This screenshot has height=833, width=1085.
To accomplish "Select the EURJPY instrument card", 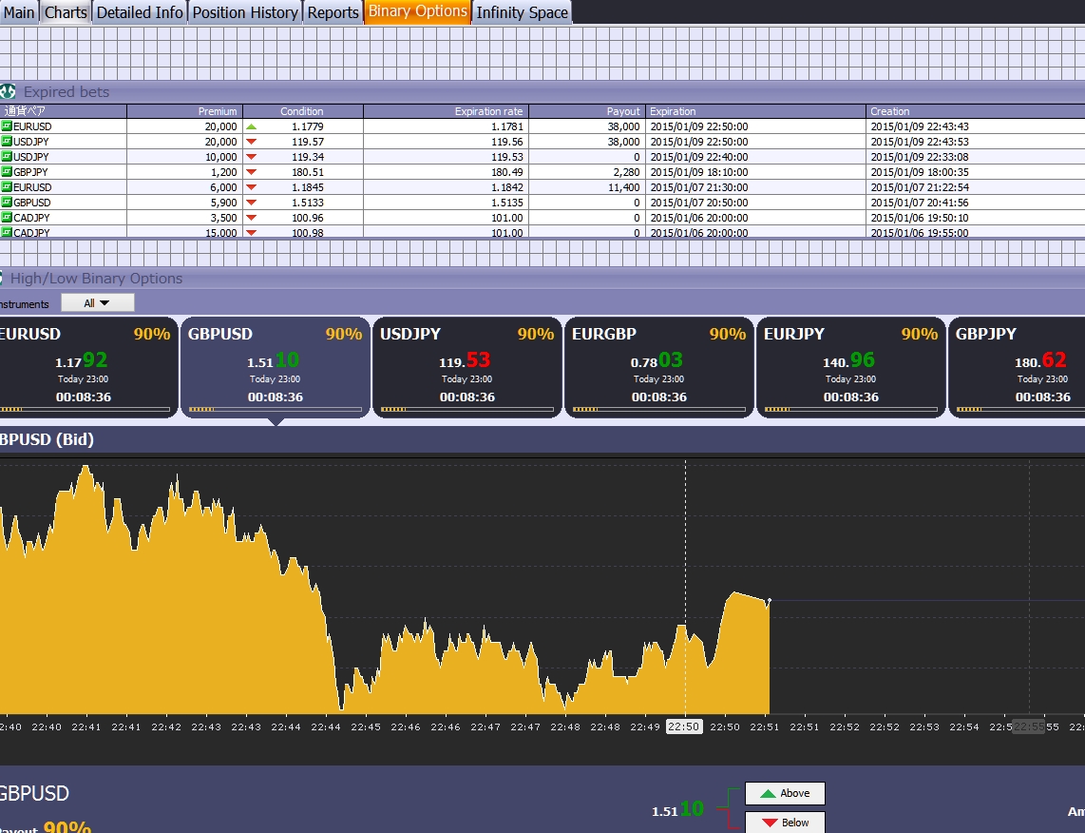I will [850, 367].
